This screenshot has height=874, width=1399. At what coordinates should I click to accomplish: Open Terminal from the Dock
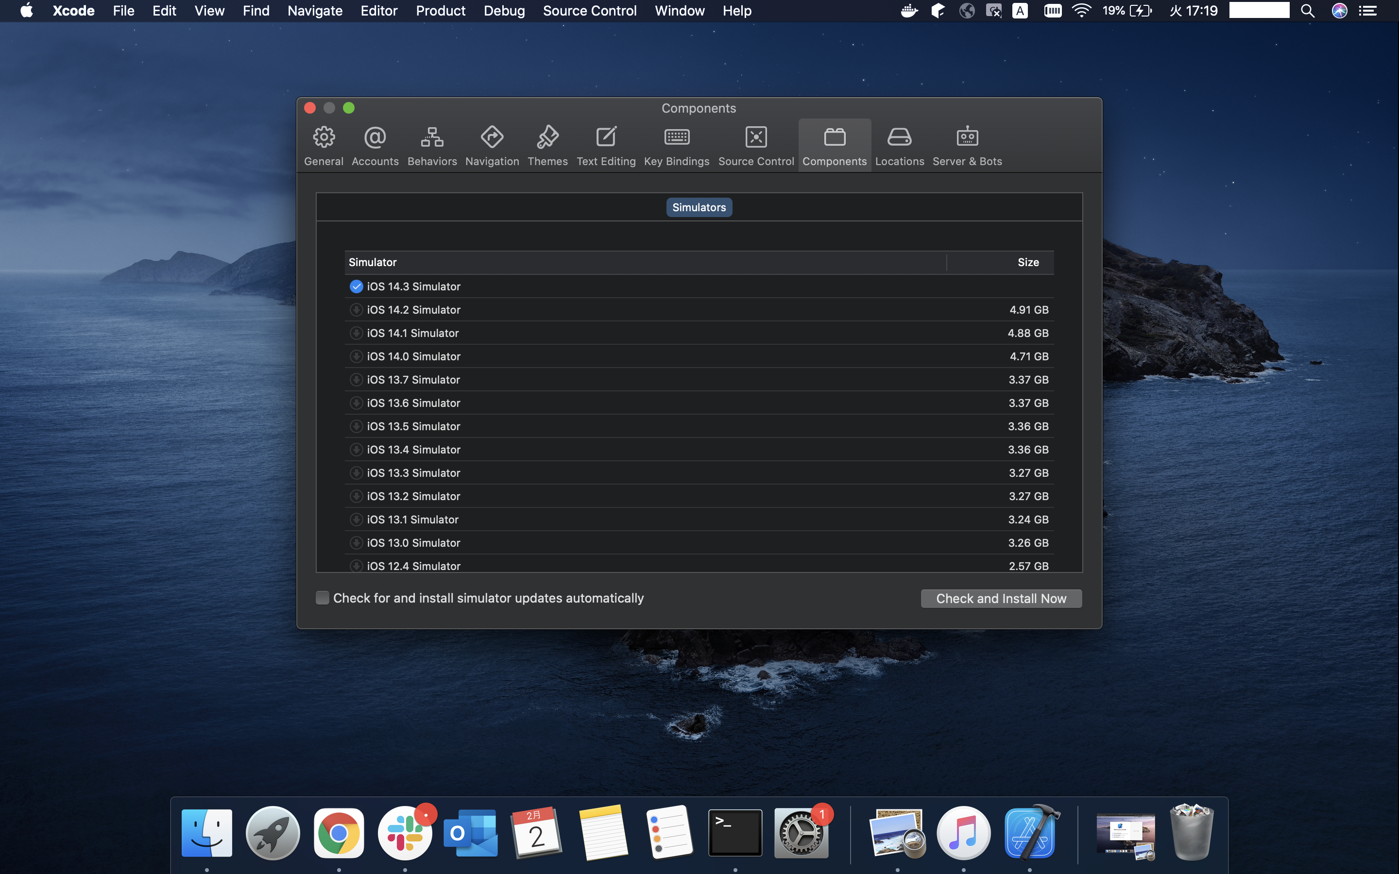point(735,833)
